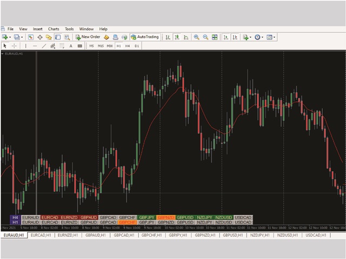This screenshot has width=346, height=259.
Task: Toggle AutoTrading on or off
Action: point(145,37)
